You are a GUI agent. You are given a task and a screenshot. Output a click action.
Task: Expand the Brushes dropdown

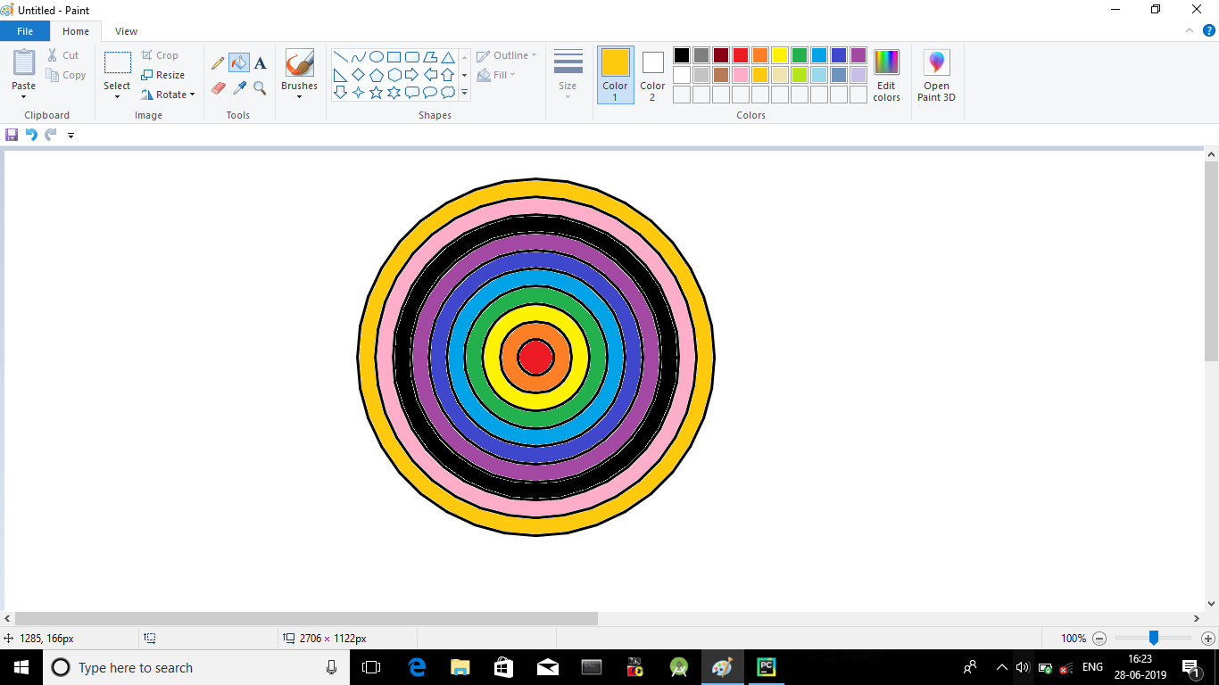point(299,96)
